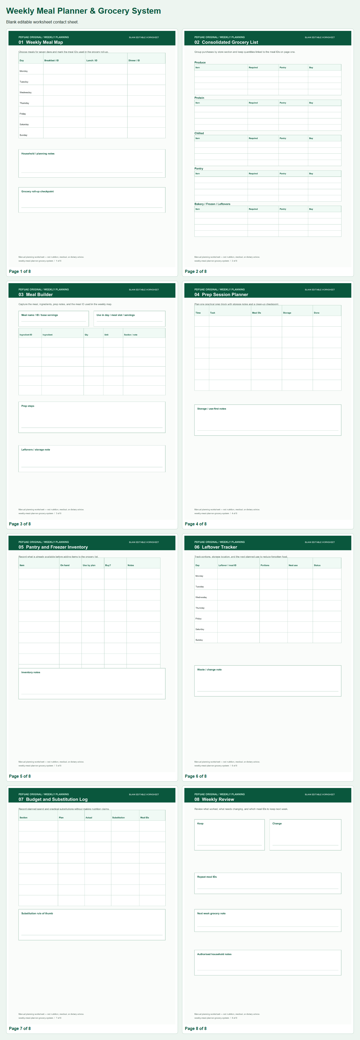Select the Sunday row in Weekly Meal Map
The image size is (360, 1040).
(92, 133)
